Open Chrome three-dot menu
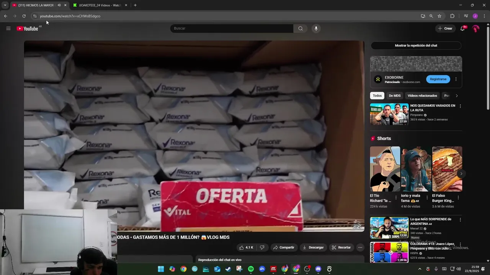 pos(484,16)
